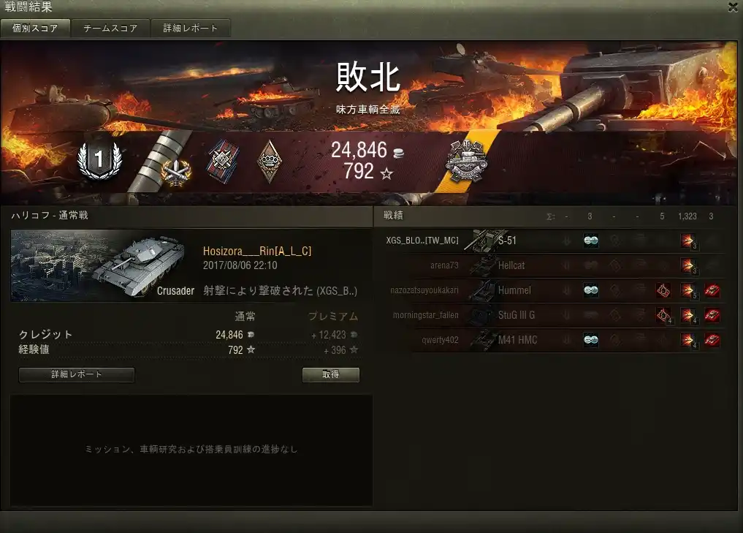Click the 詳細レポート button below credits
The width and height of the screenshot is (743, 533).
coord(76,374)
